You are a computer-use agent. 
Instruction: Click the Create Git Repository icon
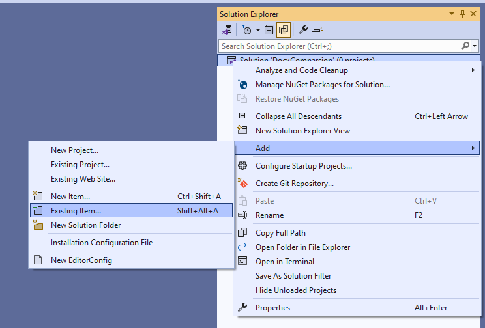click(x=242, y=183)
